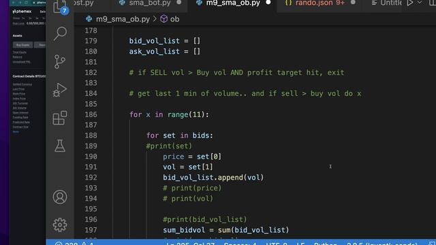The height and width of the screenshot is (245, 436).
Task: Click the 'More' link in Phemex contract details
Action: (16, 132)
